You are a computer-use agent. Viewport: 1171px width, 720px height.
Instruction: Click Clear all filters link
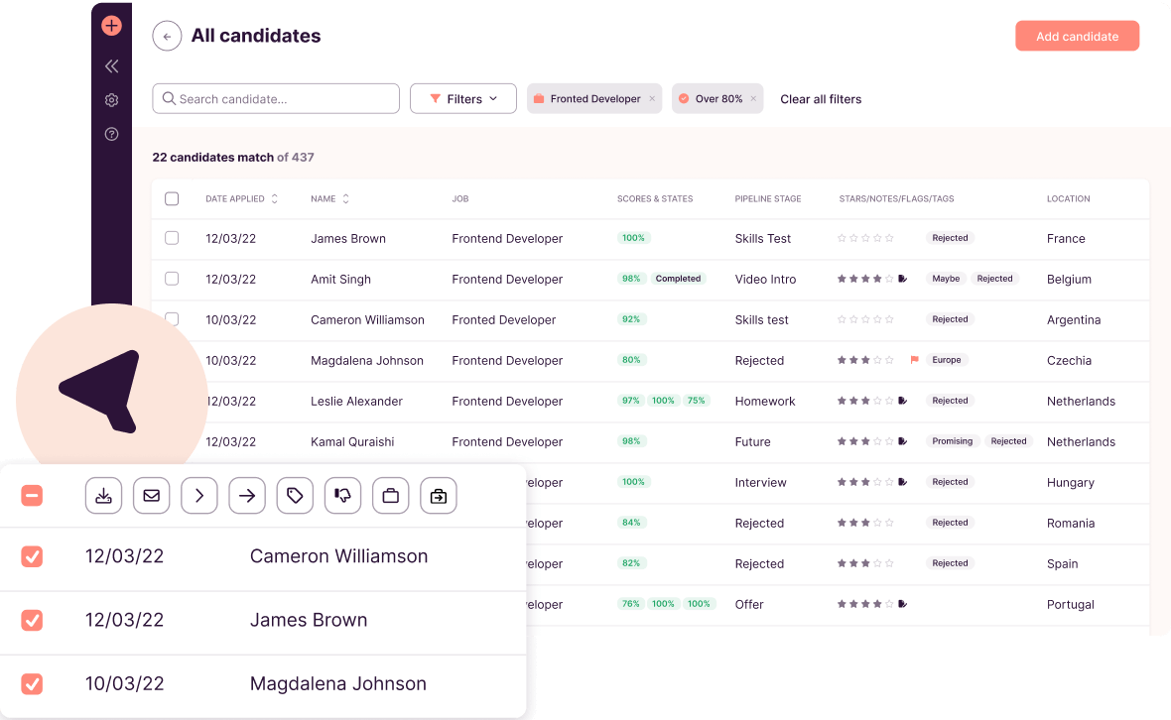[x=821, y=99]
